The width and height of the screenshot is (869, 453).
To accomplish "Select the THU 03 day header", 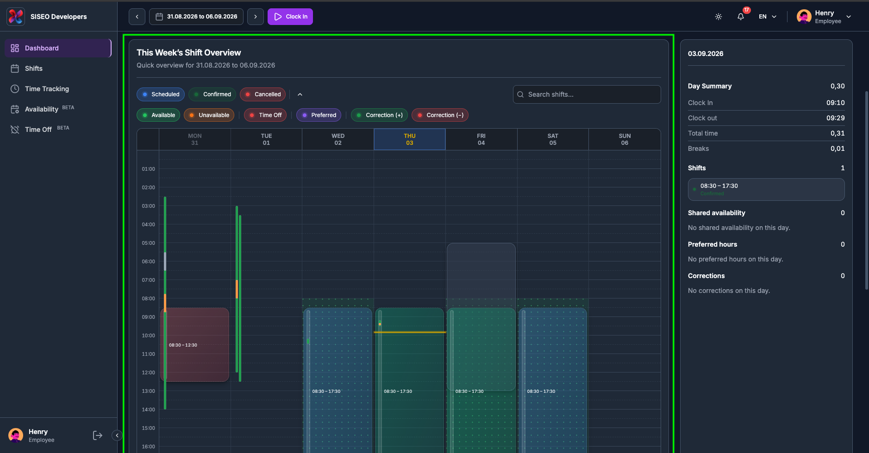I will (x=410, y=139).
